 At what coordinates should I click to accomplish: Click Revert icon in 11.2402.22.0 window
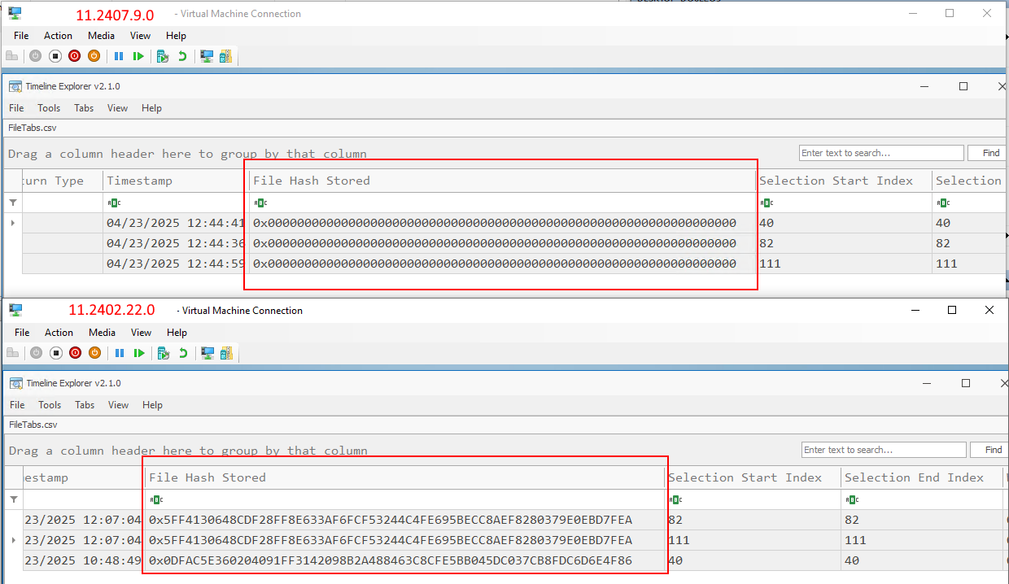click(x=183, y=353)
